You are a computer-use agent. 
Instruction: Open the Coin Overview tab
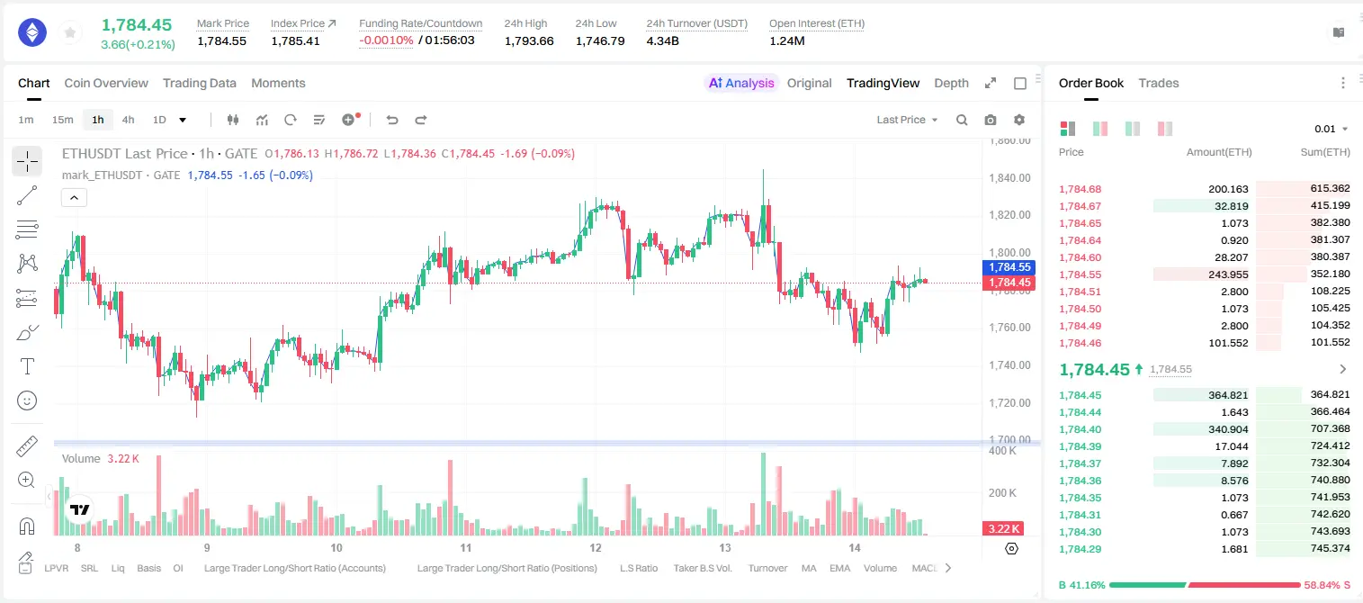click(x=106, y=83)
